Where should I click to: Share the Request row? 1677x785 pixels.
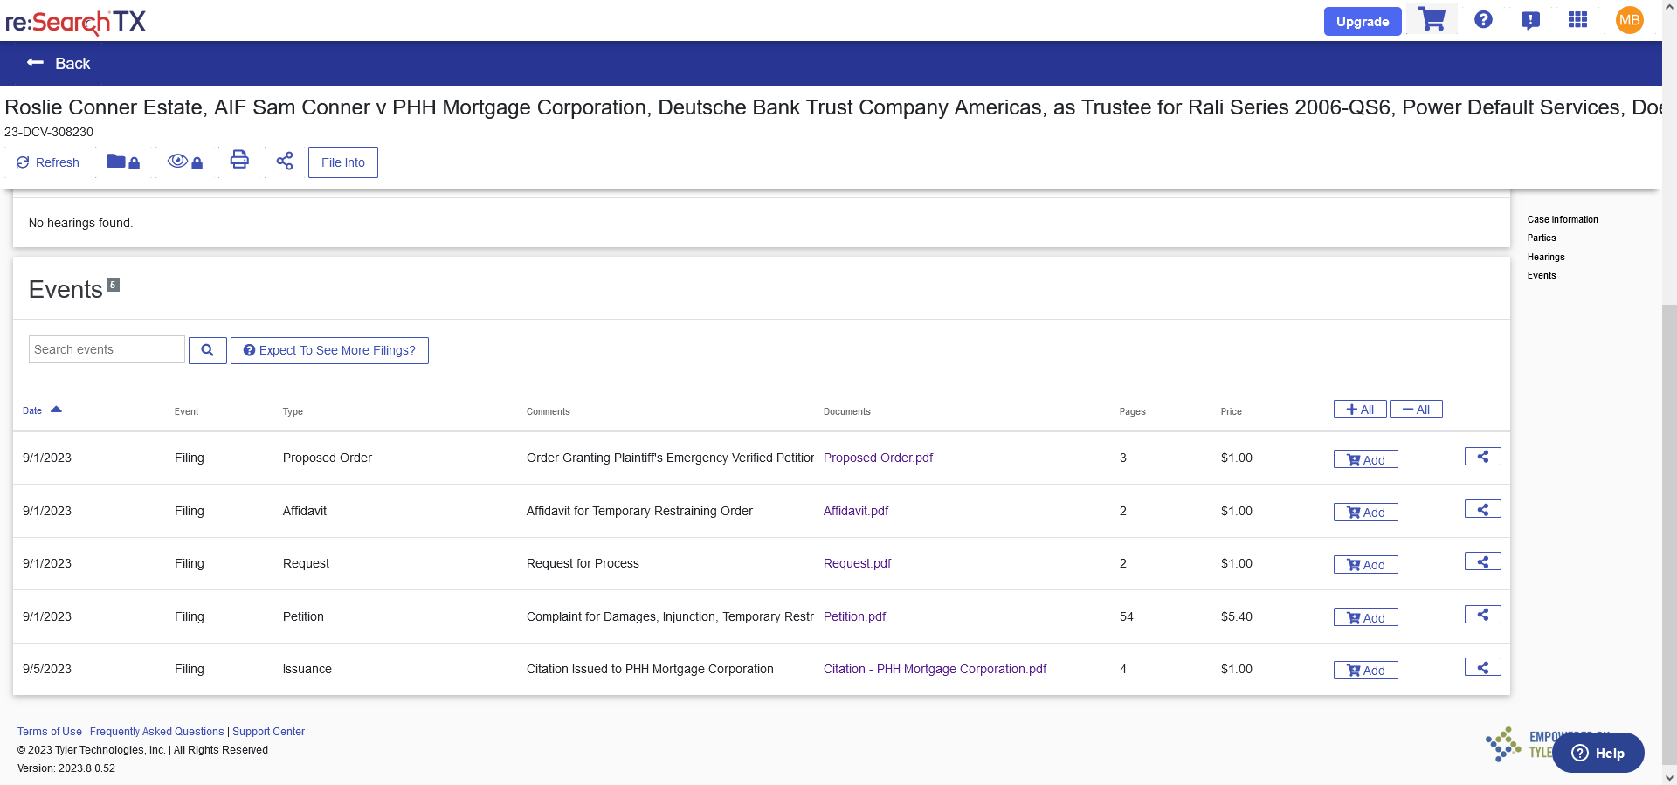click(x=1483, y=561)
